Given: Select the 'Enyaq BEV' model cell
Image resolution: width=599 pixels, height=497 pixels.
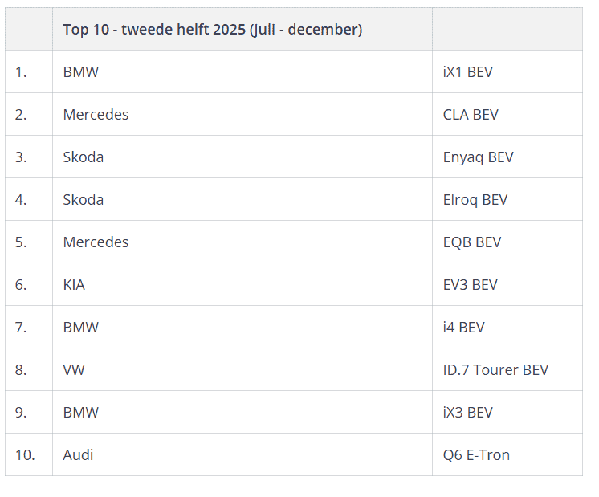Looking at the screenshot, I should (478, 157).
